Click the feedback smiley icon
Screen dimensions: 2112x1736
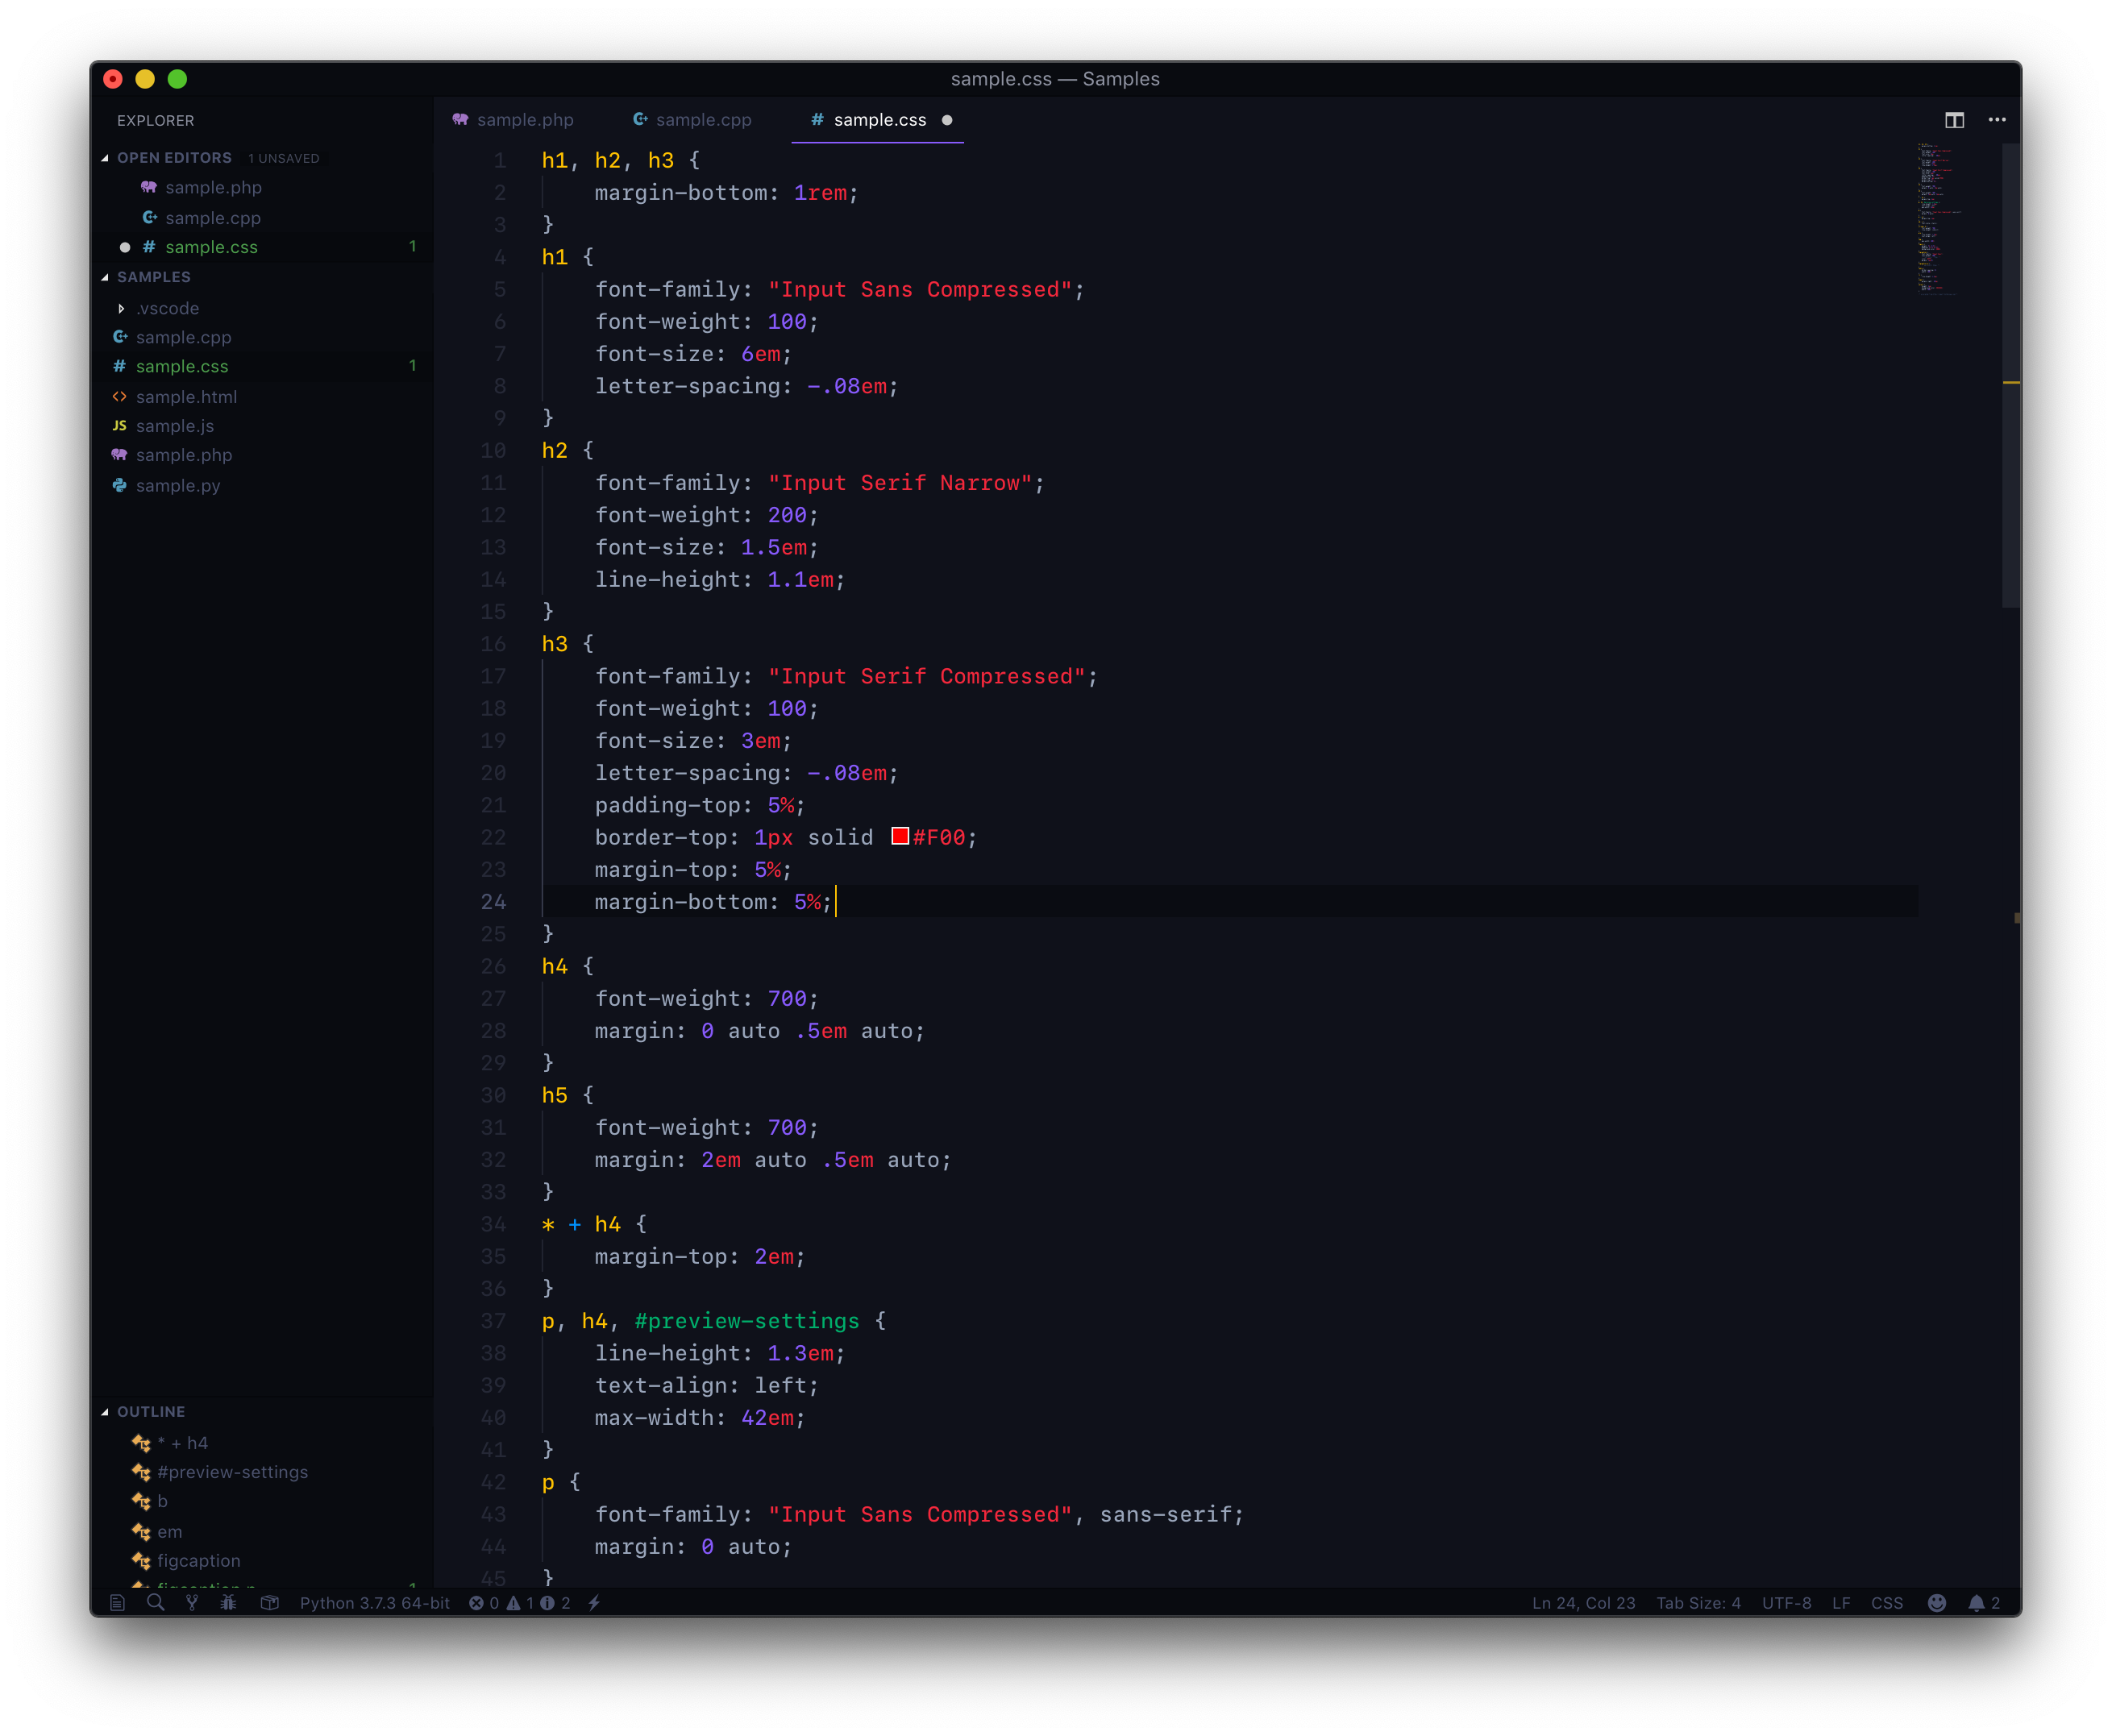pos(1937,1603)
